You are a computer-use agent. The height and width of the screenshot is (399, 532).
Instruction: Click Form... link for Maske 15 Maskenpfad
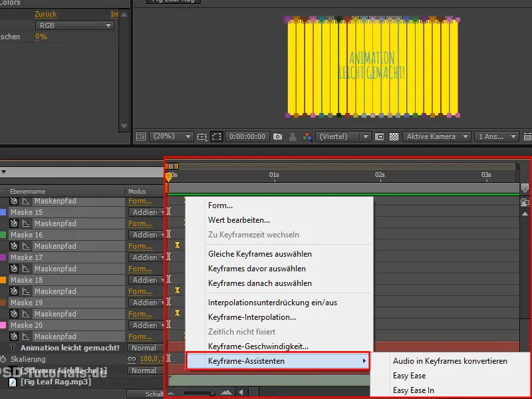pyautogui.click(x=140, y=223)
